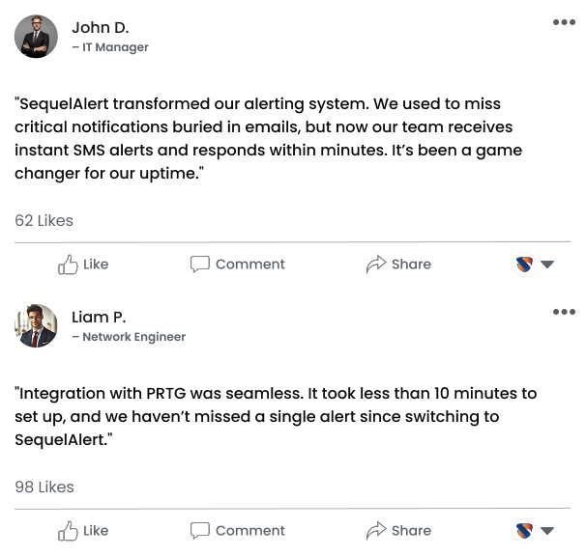
Task: Open Liam P.'s profile avatar
Action: (x=36, y=325)
